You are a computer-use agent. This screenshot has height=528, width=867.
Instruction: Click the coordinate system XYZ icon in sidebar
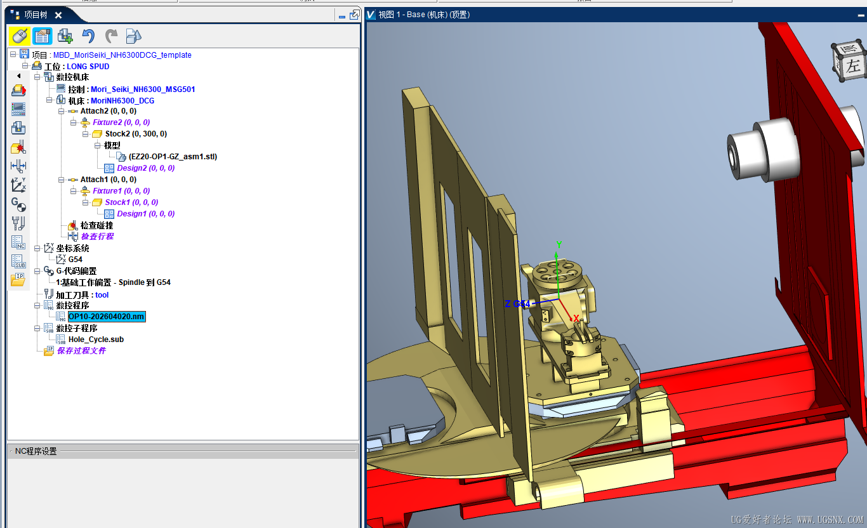(x=18, y=185)
